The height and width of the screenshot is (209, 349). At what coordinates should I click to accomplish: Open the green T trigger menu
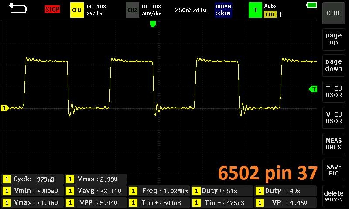click(255, 10)
